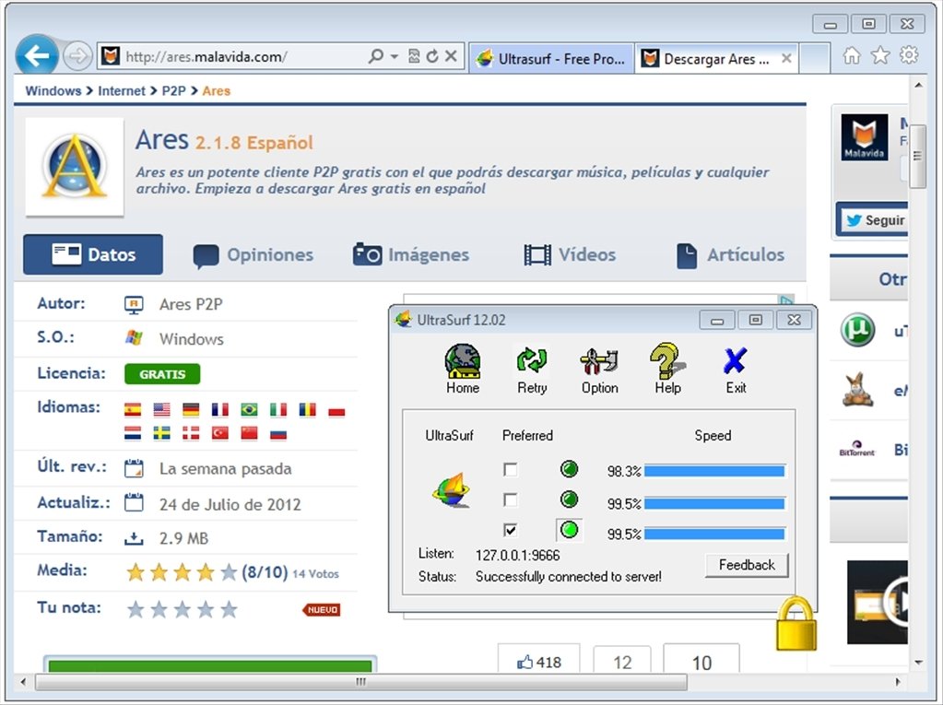Click the horizontal scrollbar right arrow

898,682
